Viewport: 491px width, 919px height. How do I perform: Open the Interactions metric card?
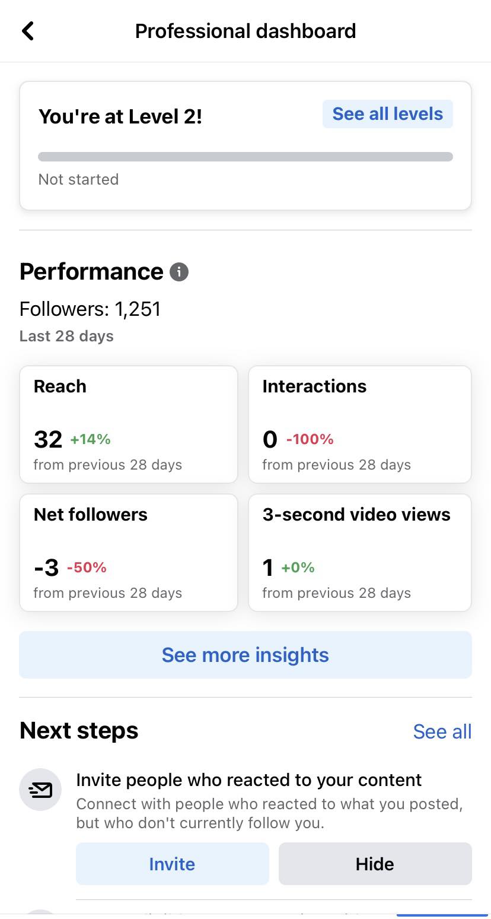coord(359,424)
